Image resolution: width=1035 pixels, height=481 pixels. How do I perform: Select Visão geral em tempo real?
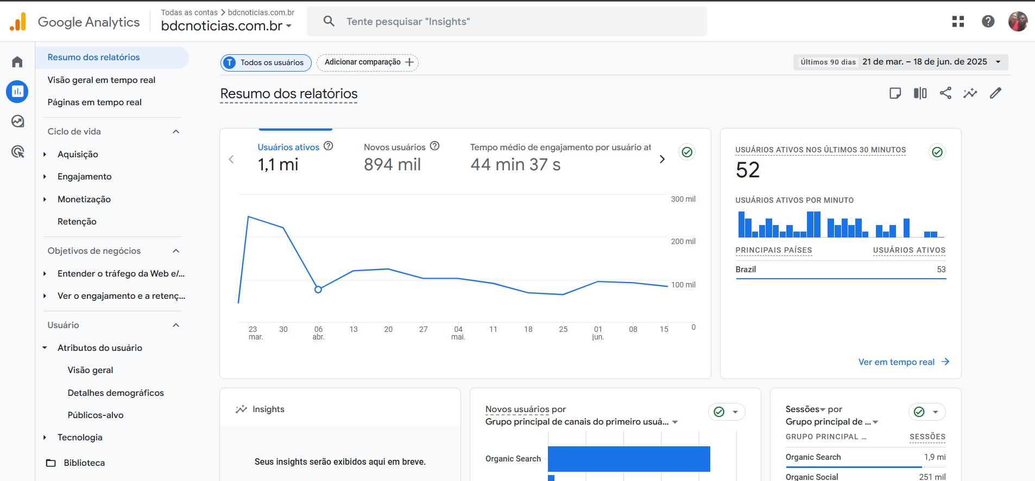[x=101, y=80]
